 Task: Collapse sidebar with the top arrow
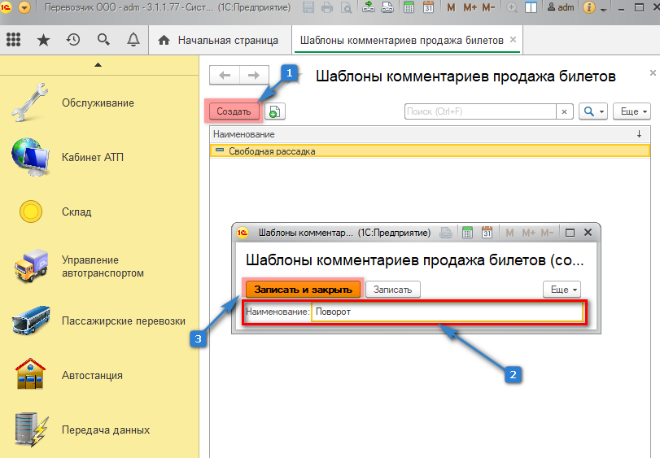[x=98, y=64]
